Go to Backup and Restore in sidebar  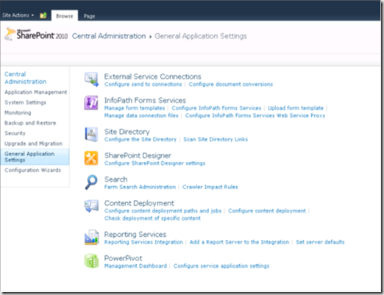[30, 123]
